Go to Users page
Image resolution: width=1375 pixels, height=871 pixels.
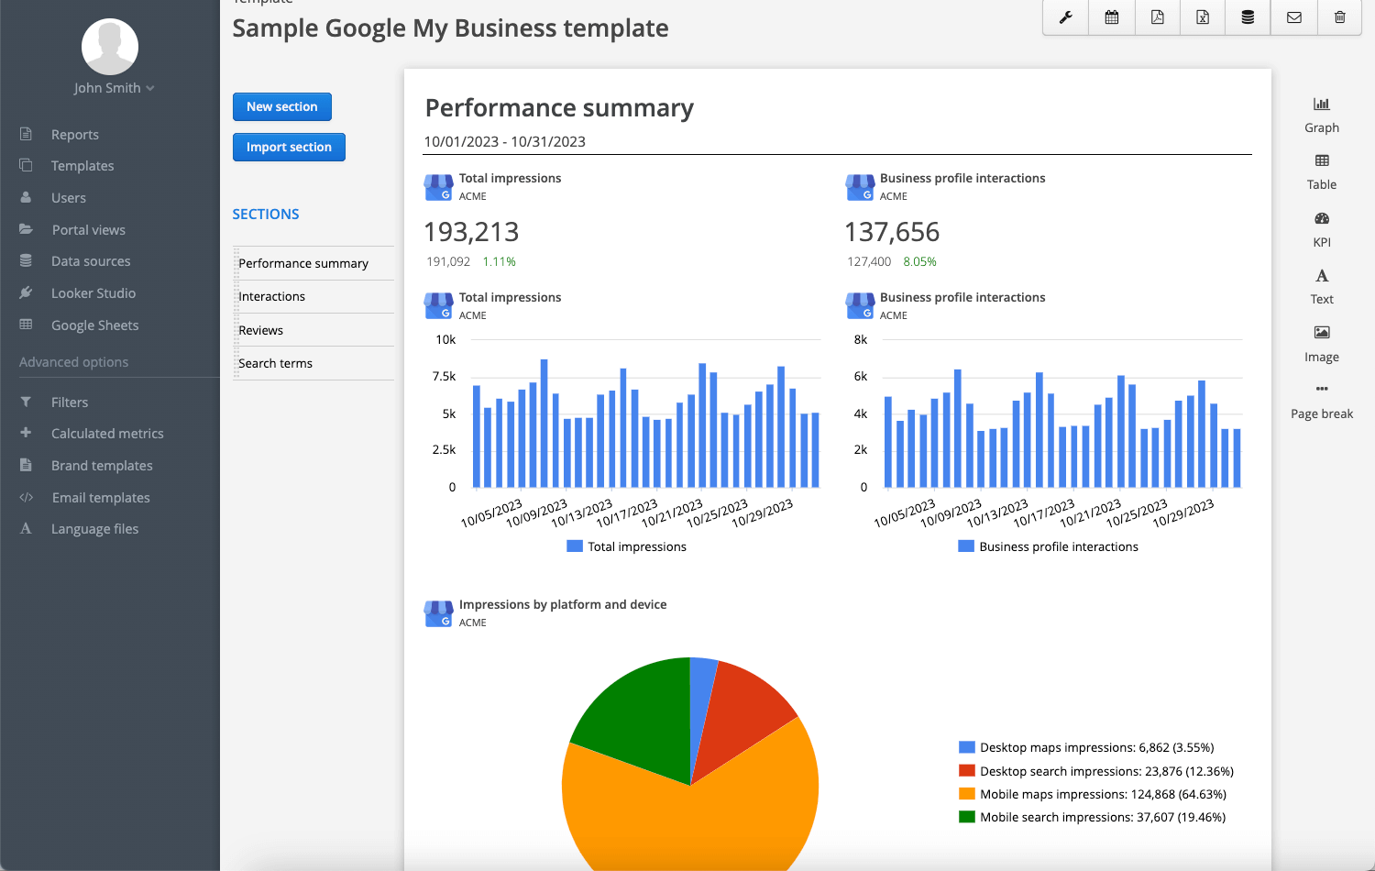pyautogui.click(x=69, y=198)
